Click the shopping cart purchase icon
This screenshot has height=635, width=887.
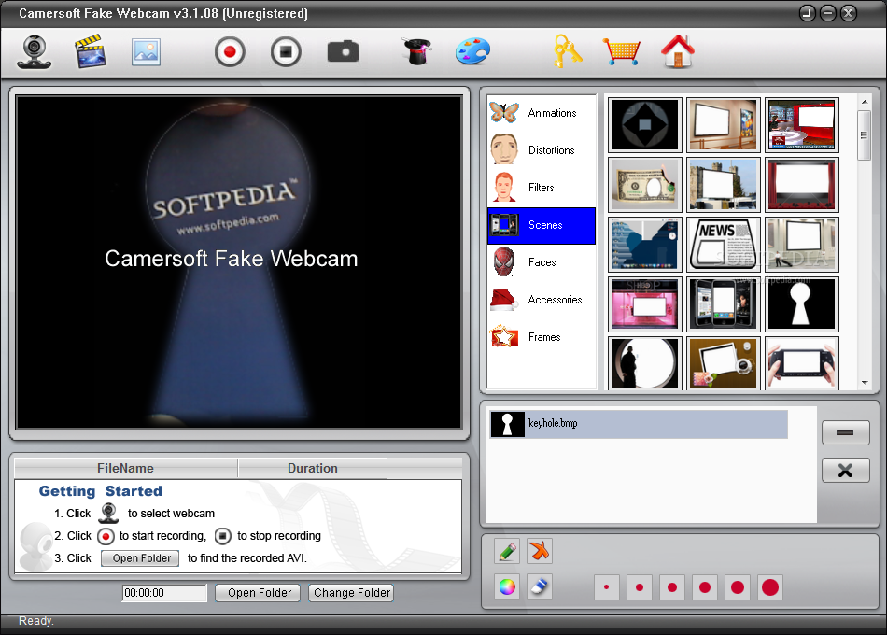click(621, 52)
